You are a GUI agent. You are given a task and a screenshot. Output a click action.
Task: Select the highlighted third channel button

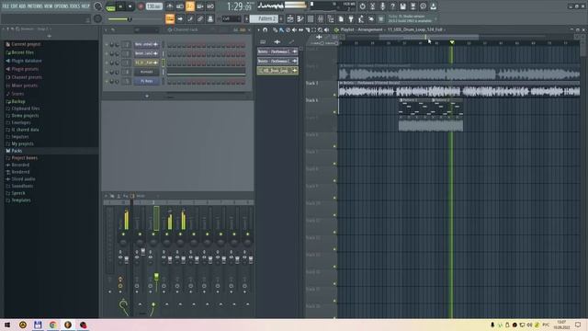[146, 63]
